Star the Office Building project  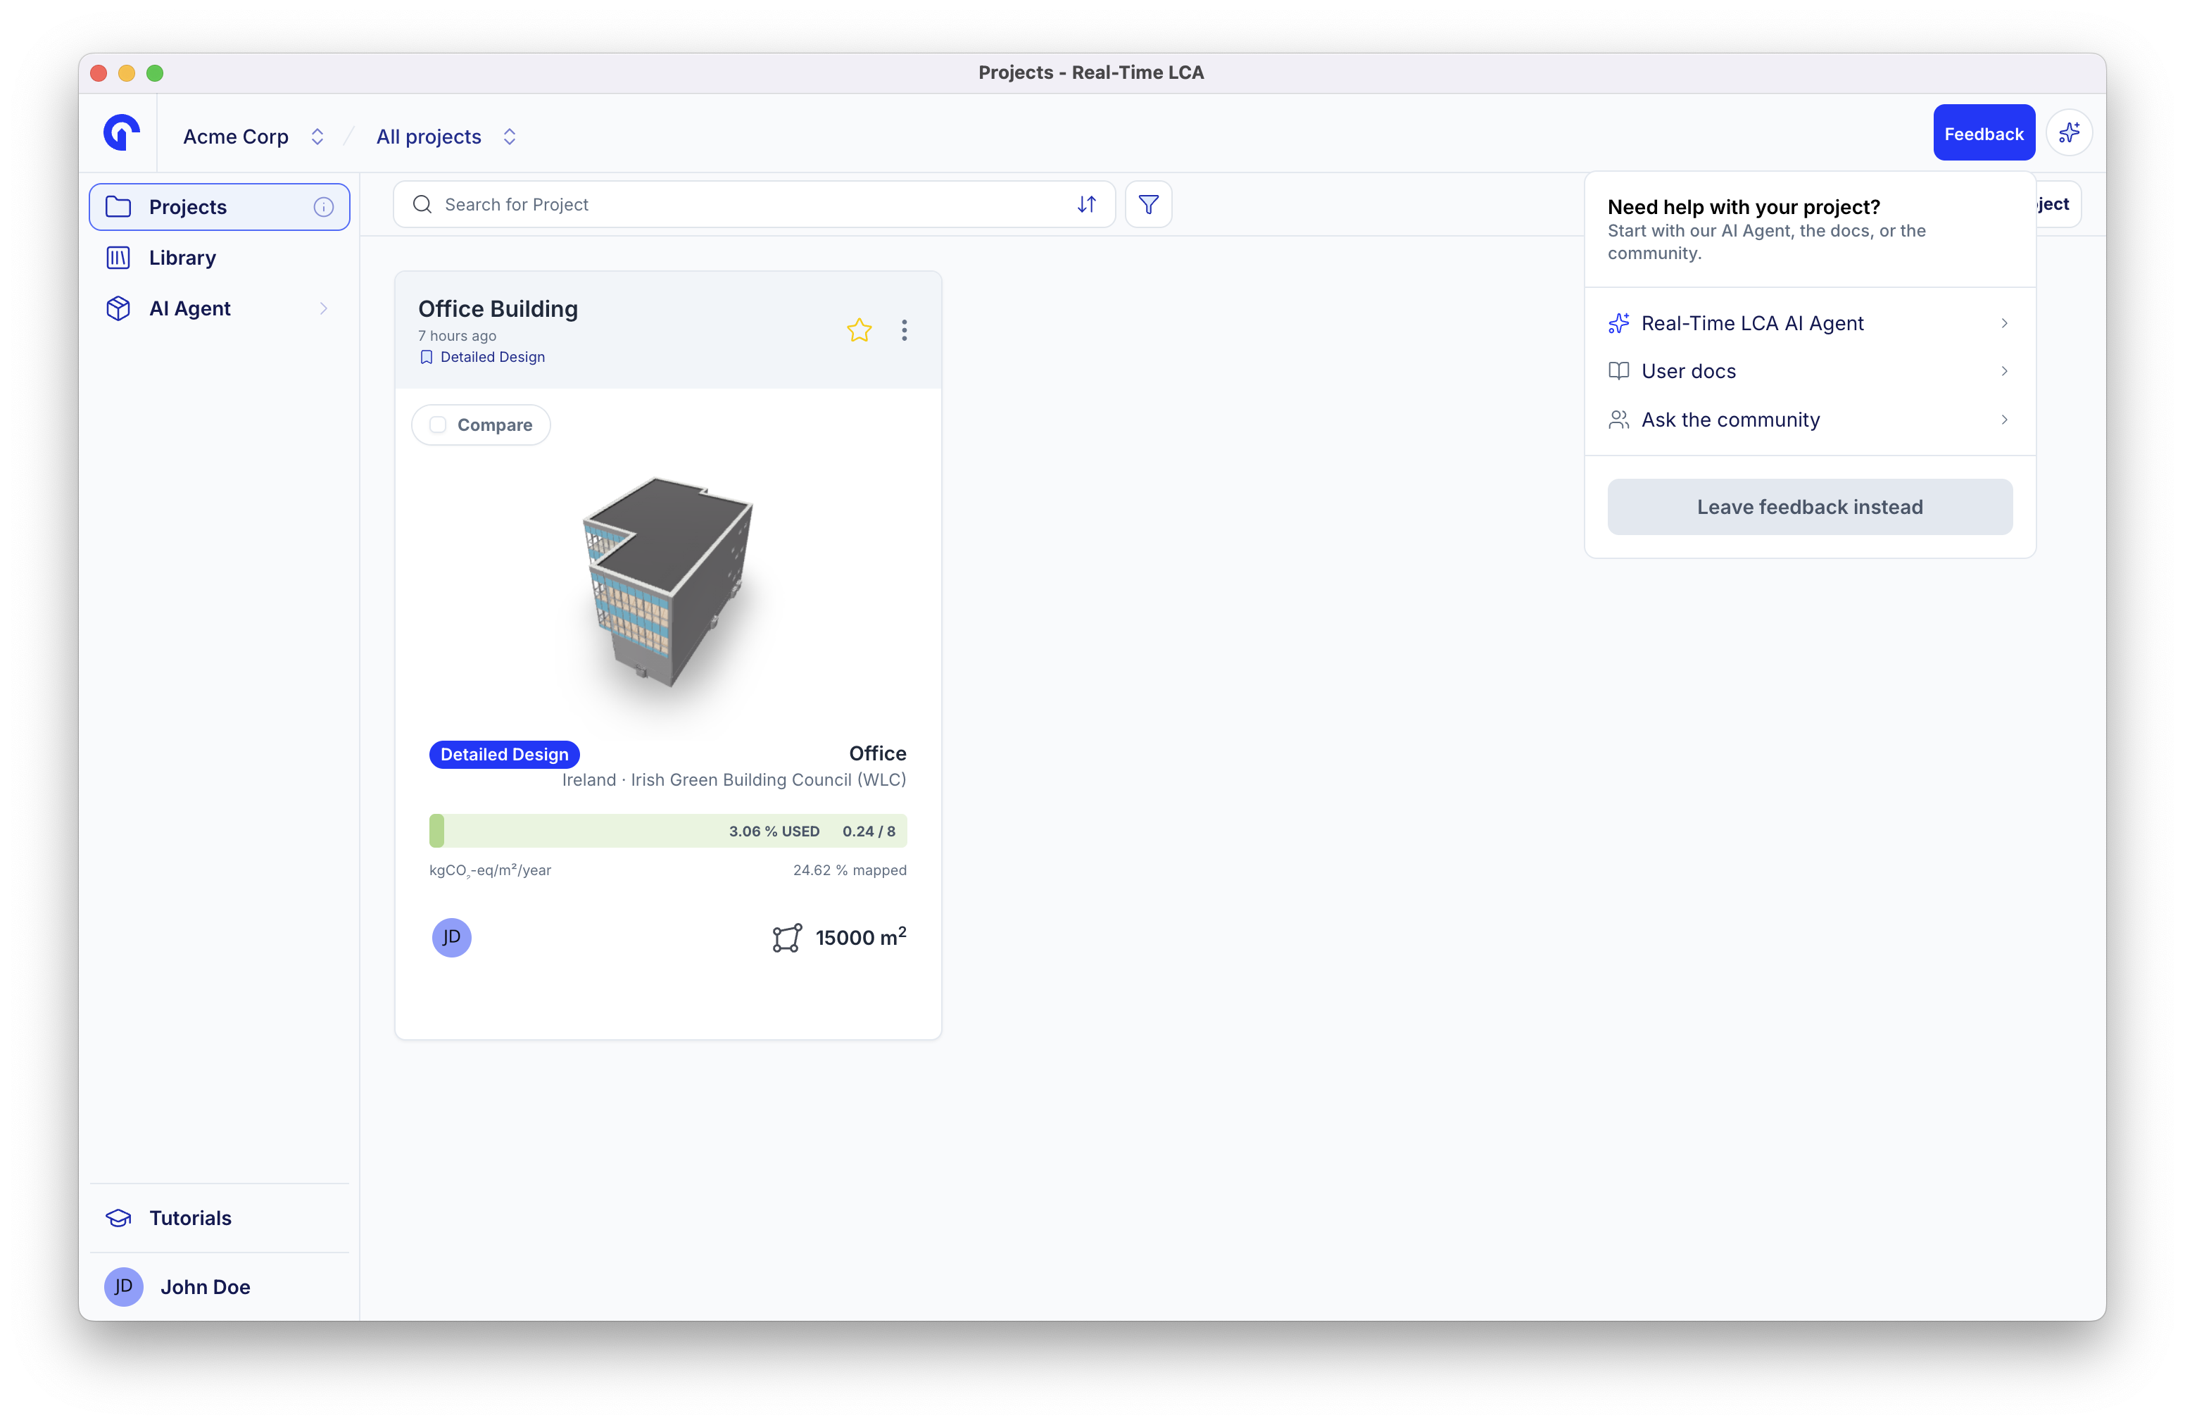click(859, 330)
